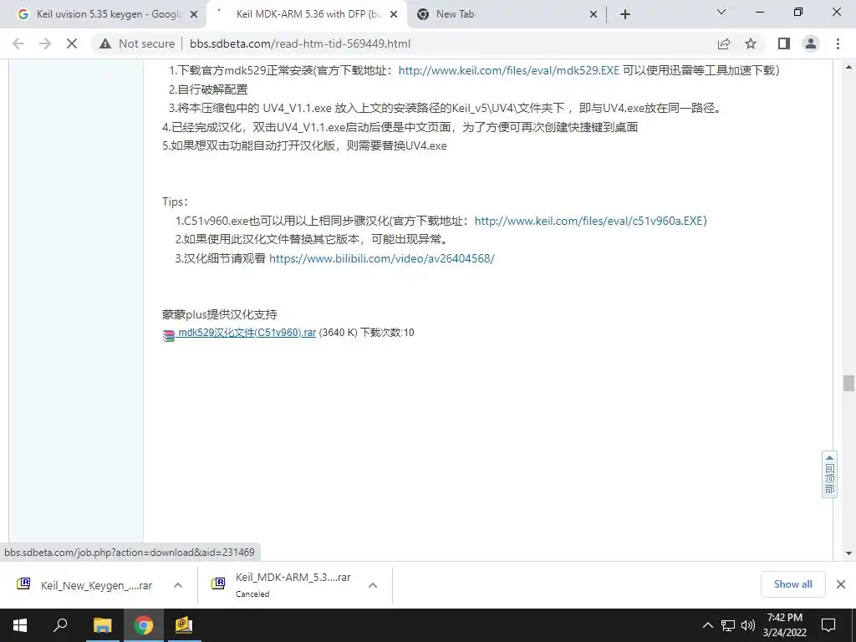Open the tab search dropdown arrow
The image size is (856, 642).
[721, 12]
